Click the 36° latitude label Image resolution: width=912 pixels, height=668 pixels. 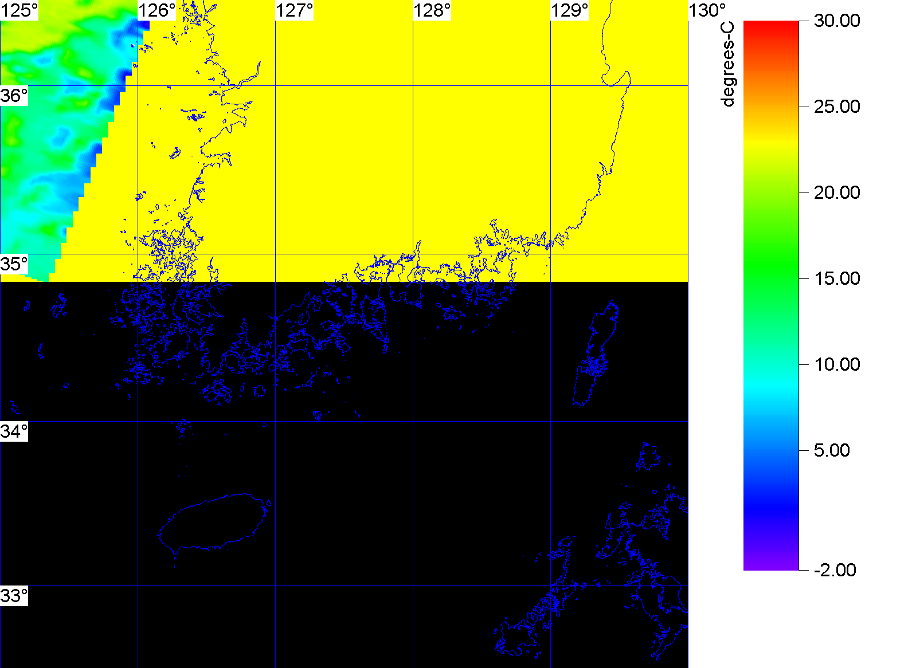[x=14, y=96]
